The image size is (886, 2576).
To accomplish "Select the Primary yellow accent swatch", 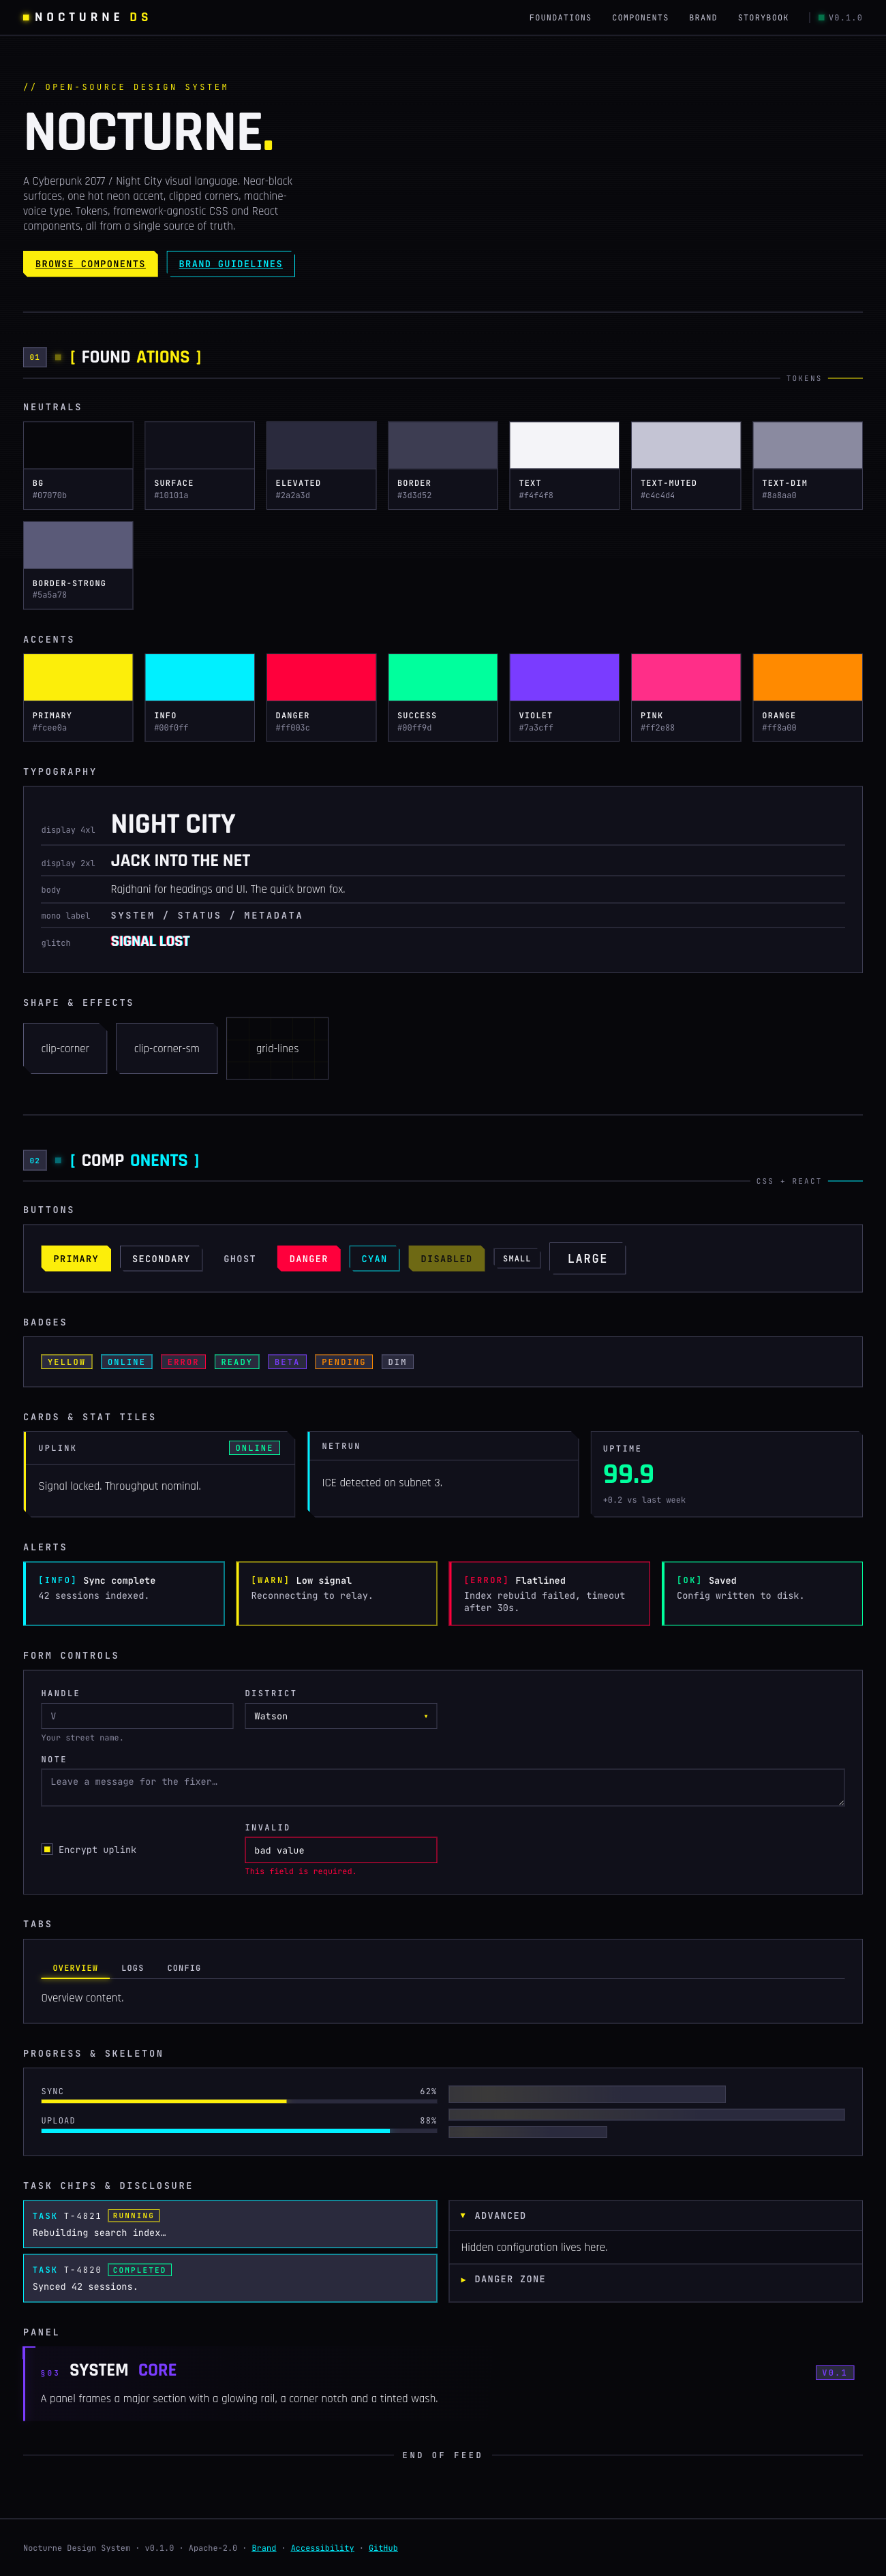I will (78, 697).
